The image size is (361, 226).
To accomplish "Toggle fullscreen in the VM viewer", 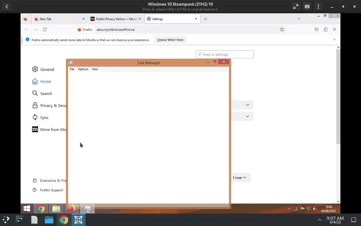I will (296, 6).
